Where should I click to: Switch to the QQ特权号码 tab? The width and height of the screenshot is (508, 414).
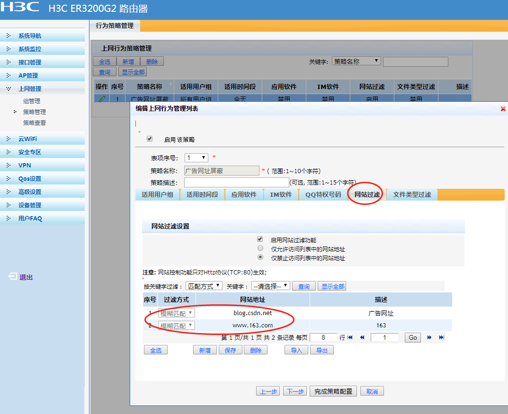point(323,194)
